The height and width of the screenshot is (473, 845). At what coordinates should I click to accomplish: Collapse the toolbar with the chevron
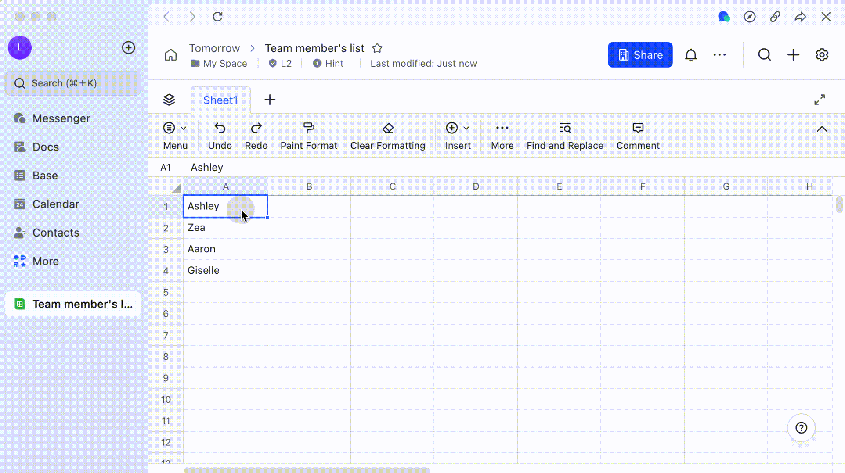pyautogui.click(x=822, y=129)
